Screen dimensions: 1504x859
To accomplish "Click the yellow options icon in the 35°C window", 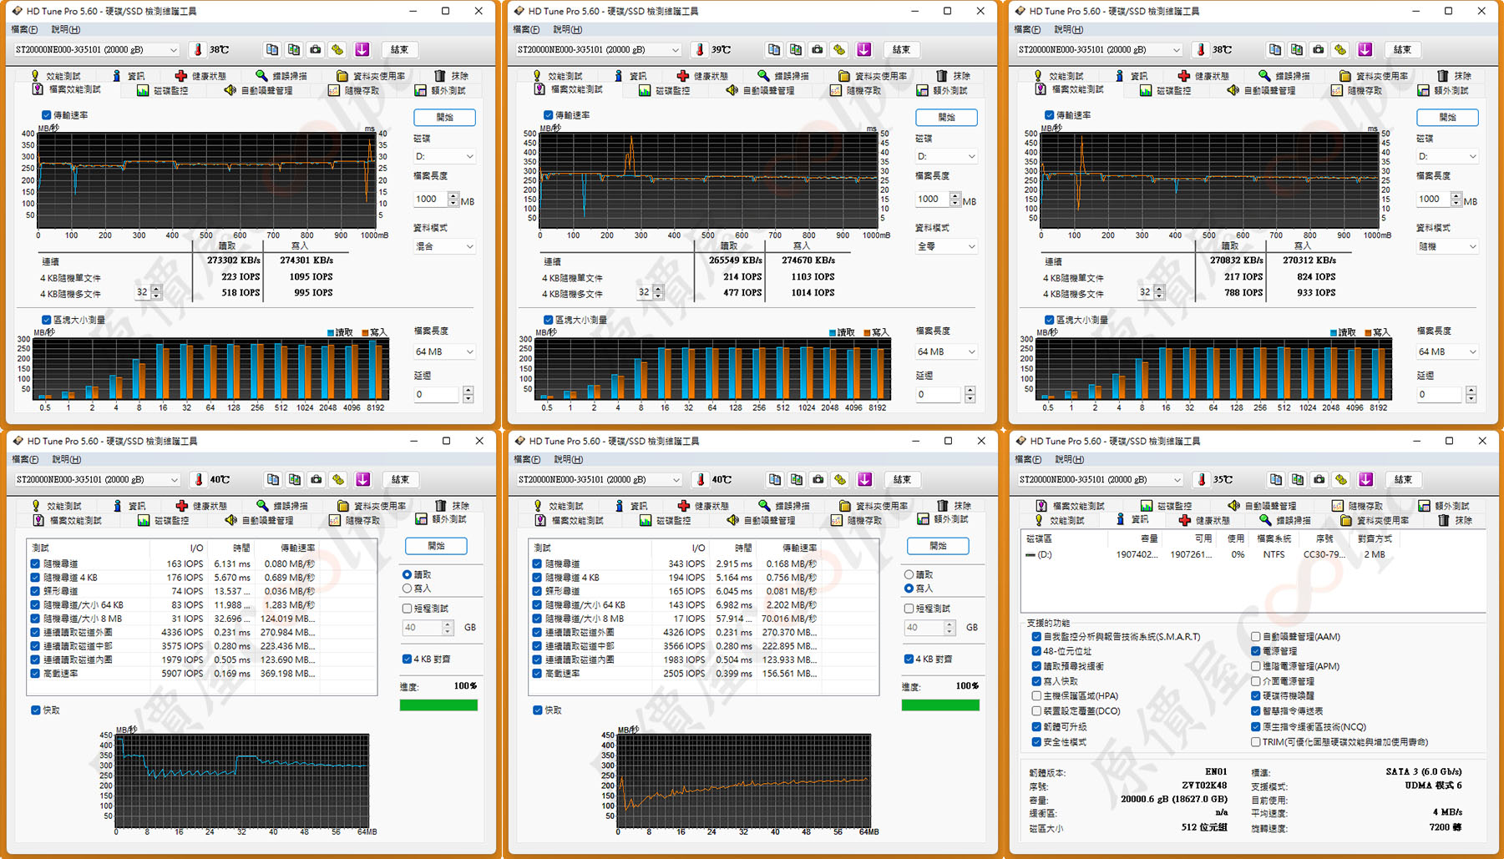I will [x=1341, y=479].
